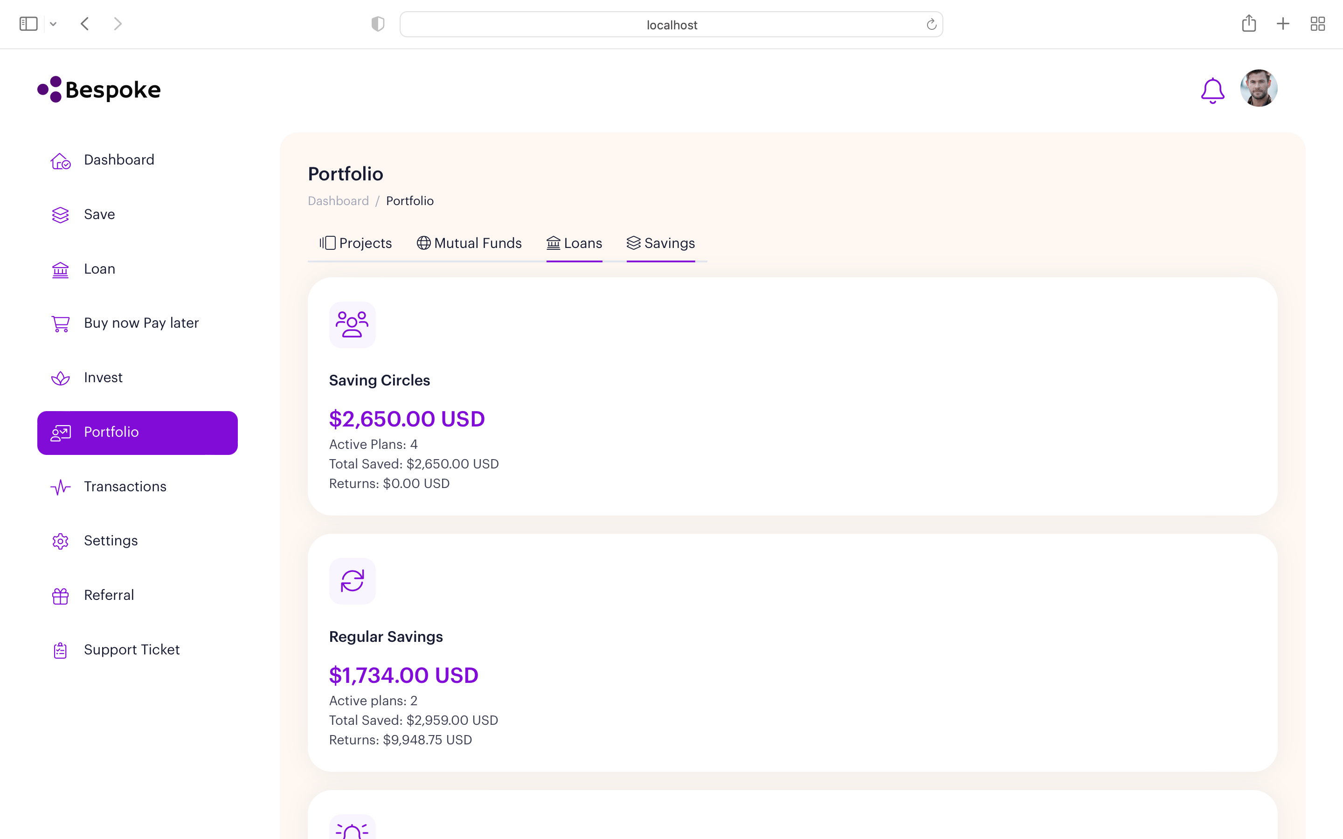Click inside the browser address bar

pyautogui.click(x=671, y=24)
